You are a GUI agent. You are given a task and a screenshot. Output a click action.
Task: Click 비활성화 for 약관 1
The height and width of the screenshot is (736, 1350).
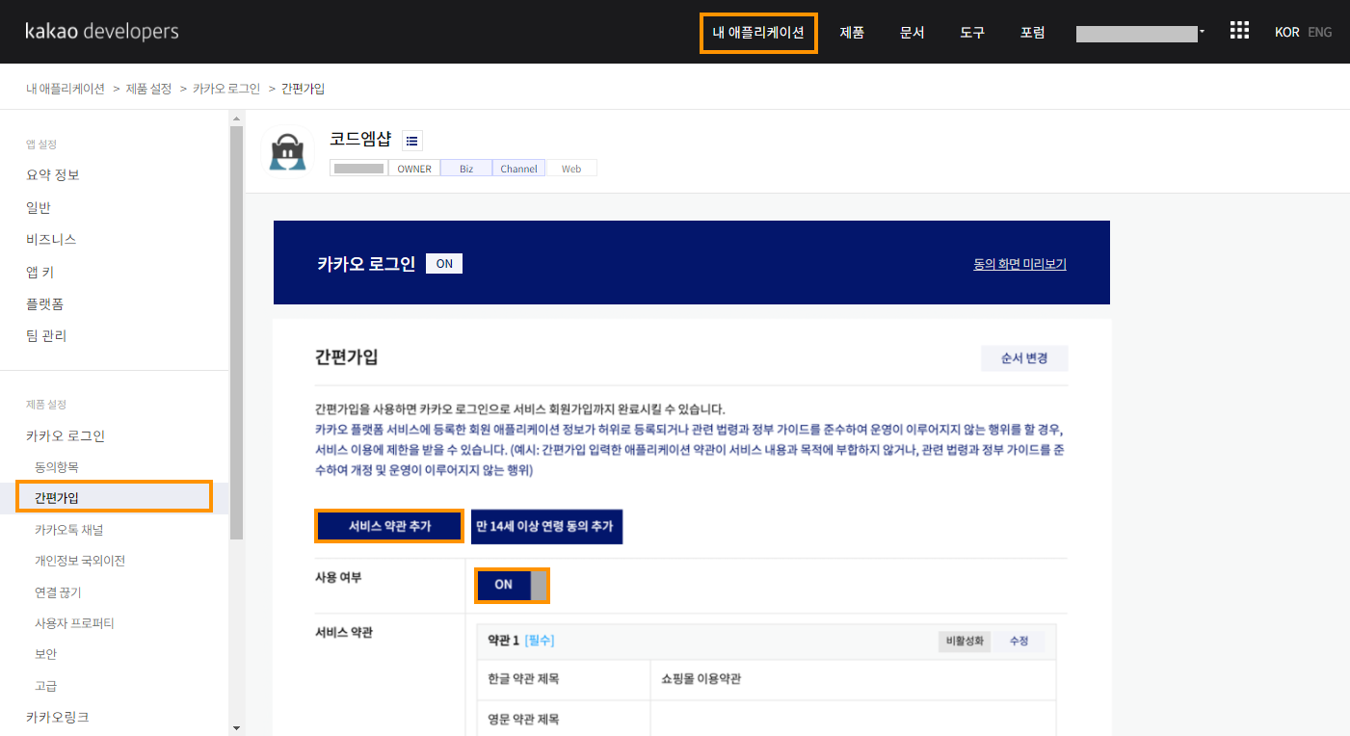pos(965,642)
